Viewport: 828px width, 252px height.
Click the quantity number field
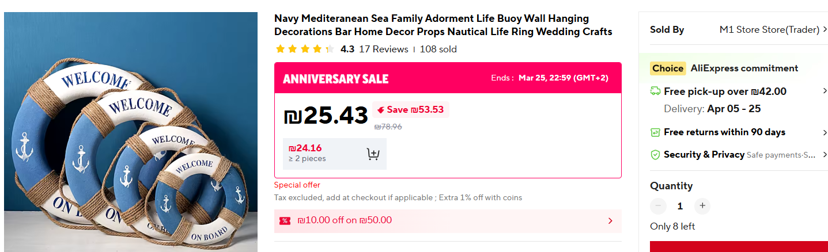(x=680, y=206)
